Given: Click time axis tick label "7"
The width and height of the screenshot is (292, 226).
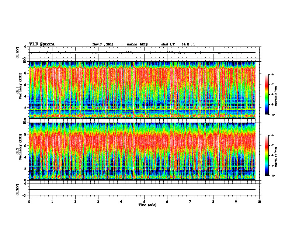Looking at the screenshot, I should (190, 202).
